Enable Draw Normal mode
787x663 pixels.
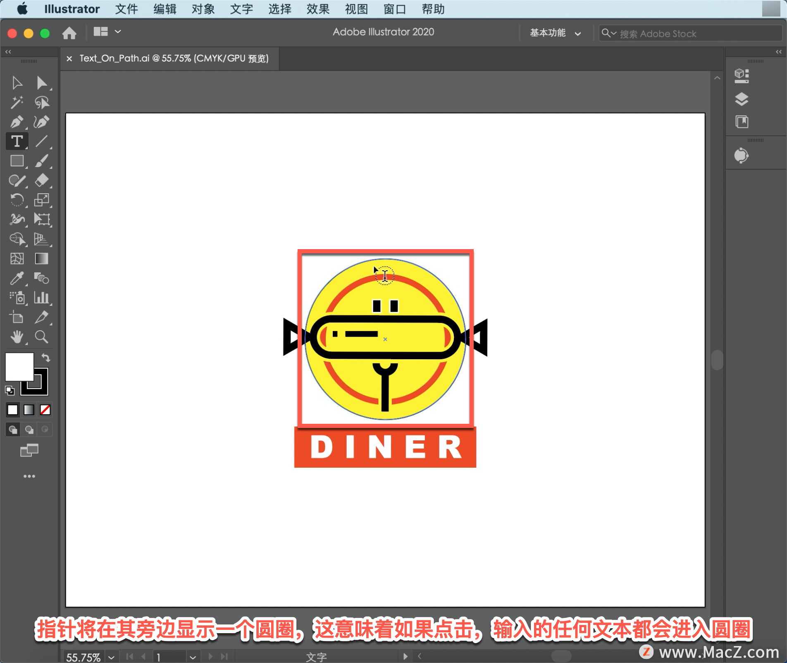pos(13,430)
